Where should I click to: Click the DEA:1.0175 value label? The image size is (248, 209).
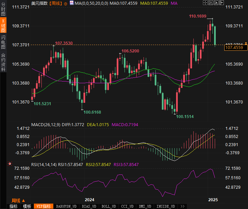[x=98, y=125]
